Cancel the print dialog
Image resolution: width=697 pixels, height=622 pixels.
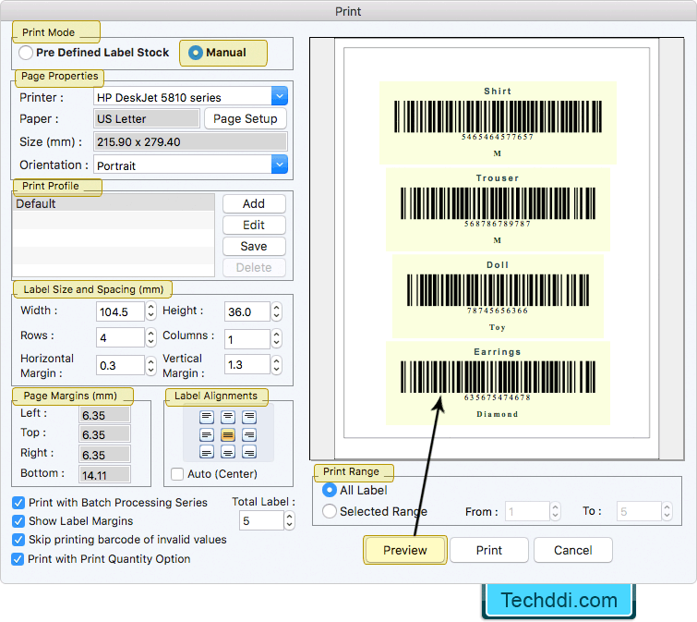pos(573,550)
